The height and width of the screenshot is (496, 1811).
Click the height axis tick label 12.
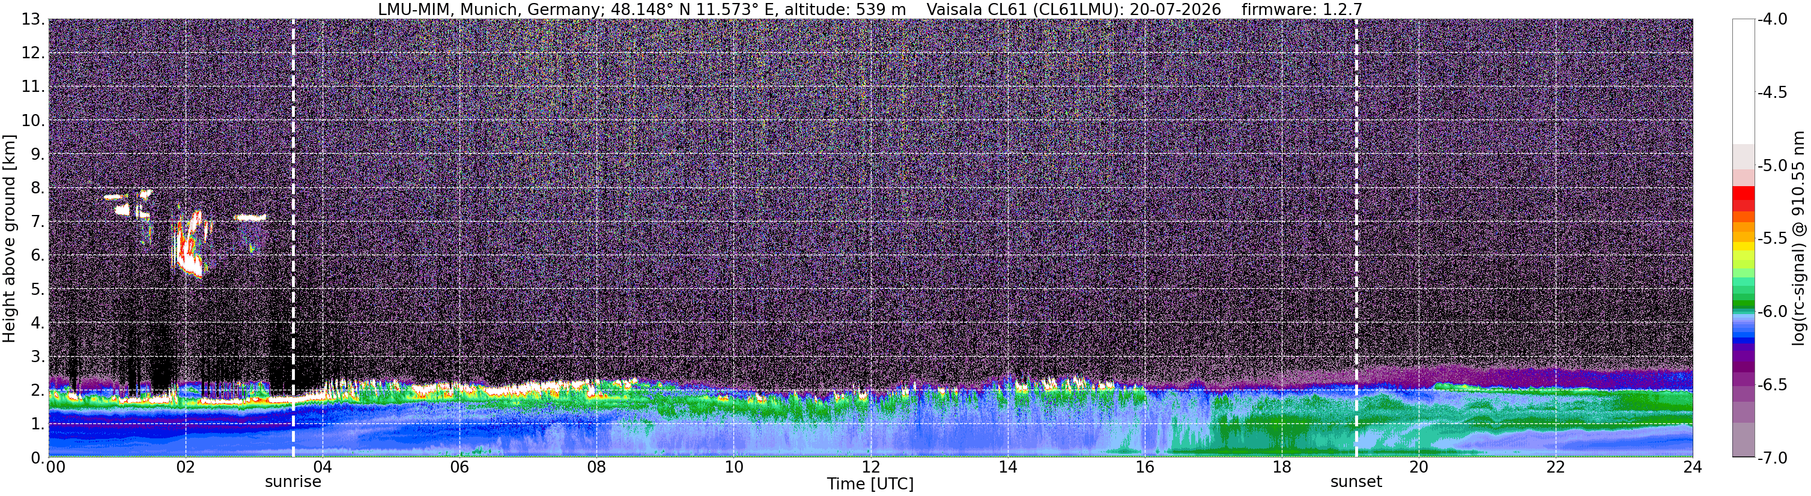pyautogui.click(x=32, y=53)
